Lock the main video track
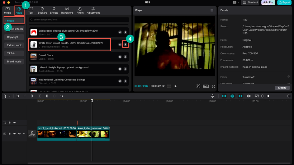This screenshot has width=294, height=165. [x=10, y=134]
